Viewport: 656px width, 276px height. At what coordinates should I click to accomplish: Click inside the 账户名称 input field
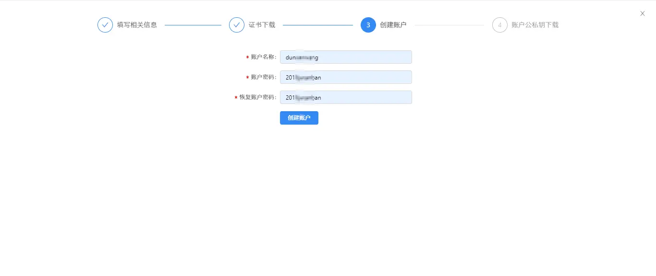coord(346,57)
